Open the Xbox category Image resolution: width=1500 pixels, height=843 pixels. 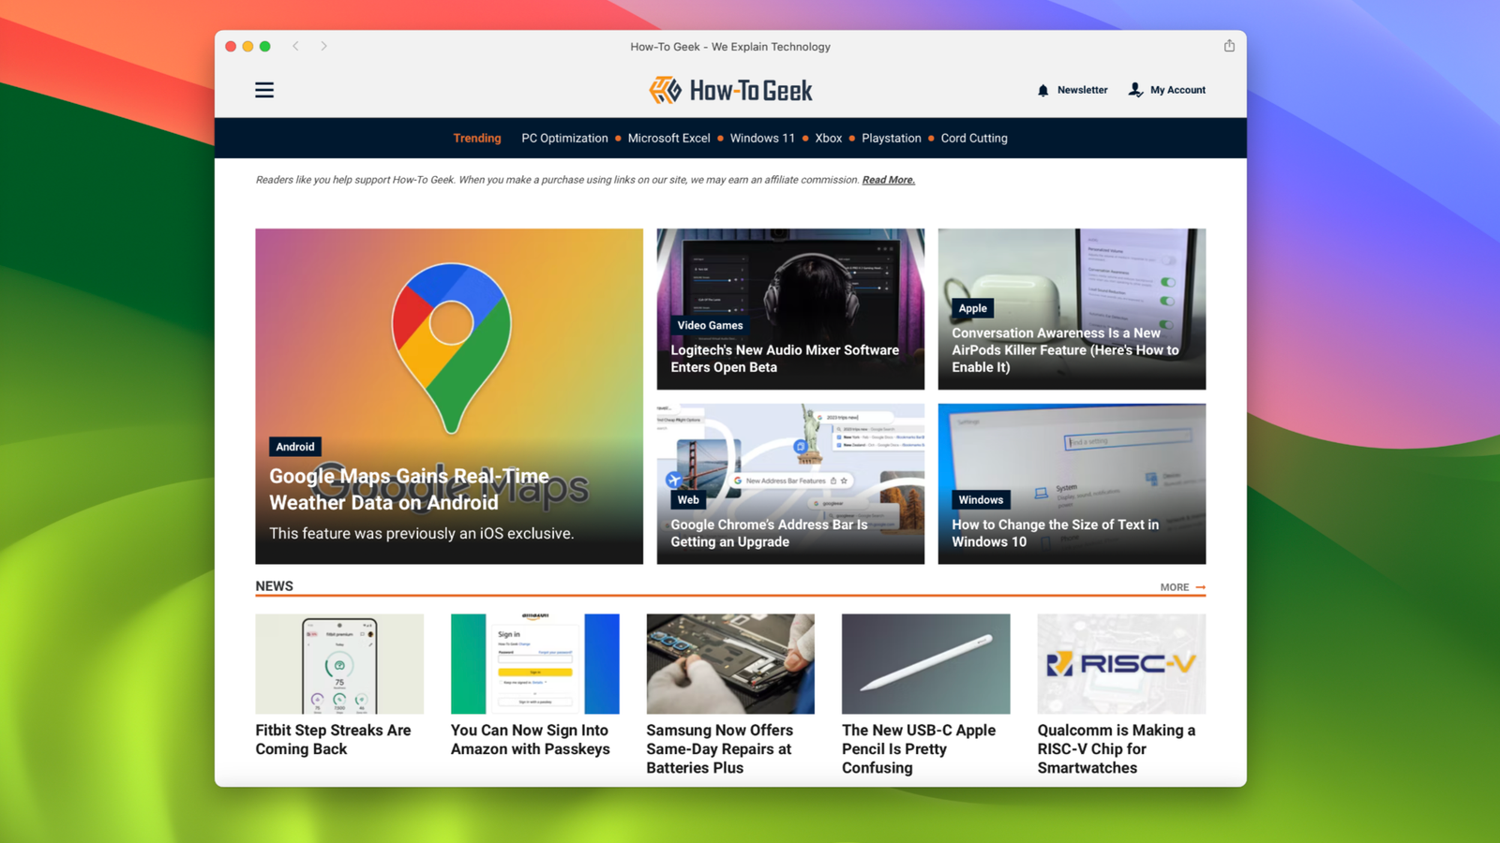[x=829, y=138]
